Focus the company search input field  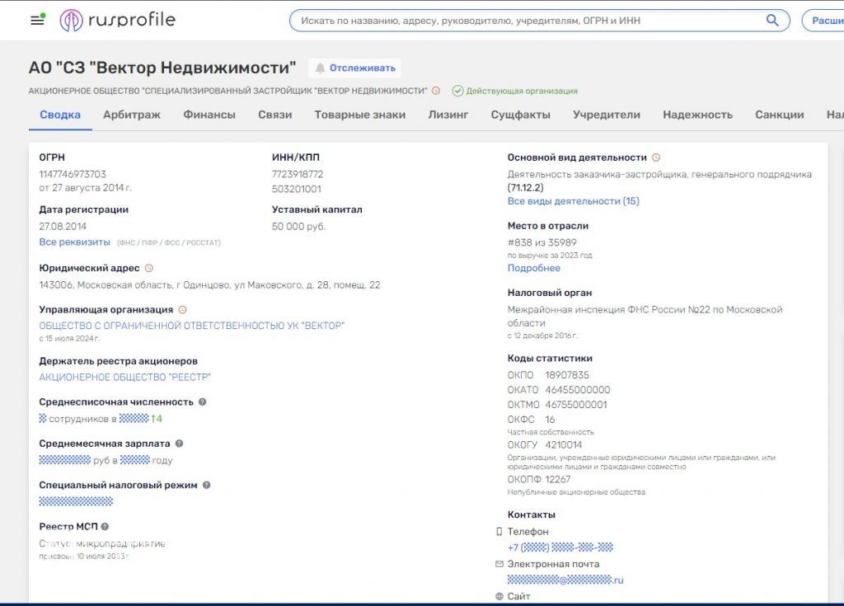point(527,21)
